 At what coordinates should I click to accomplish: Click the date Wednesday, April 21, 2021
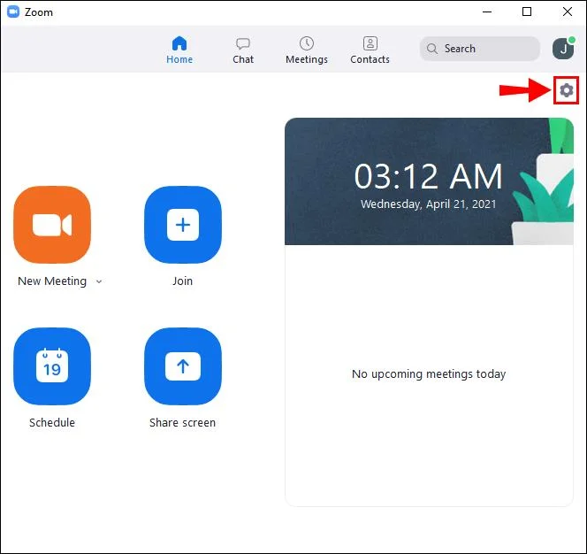(x=428, y=204)
